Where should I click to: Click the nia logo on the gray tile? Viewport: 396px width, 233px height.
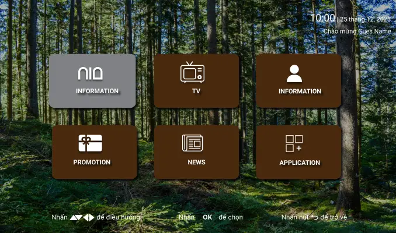[91, 73]
